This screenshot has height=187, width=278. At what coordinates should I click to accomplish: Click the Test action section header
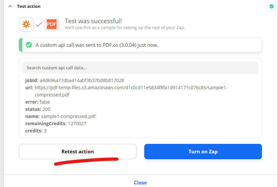coord(29,6)
